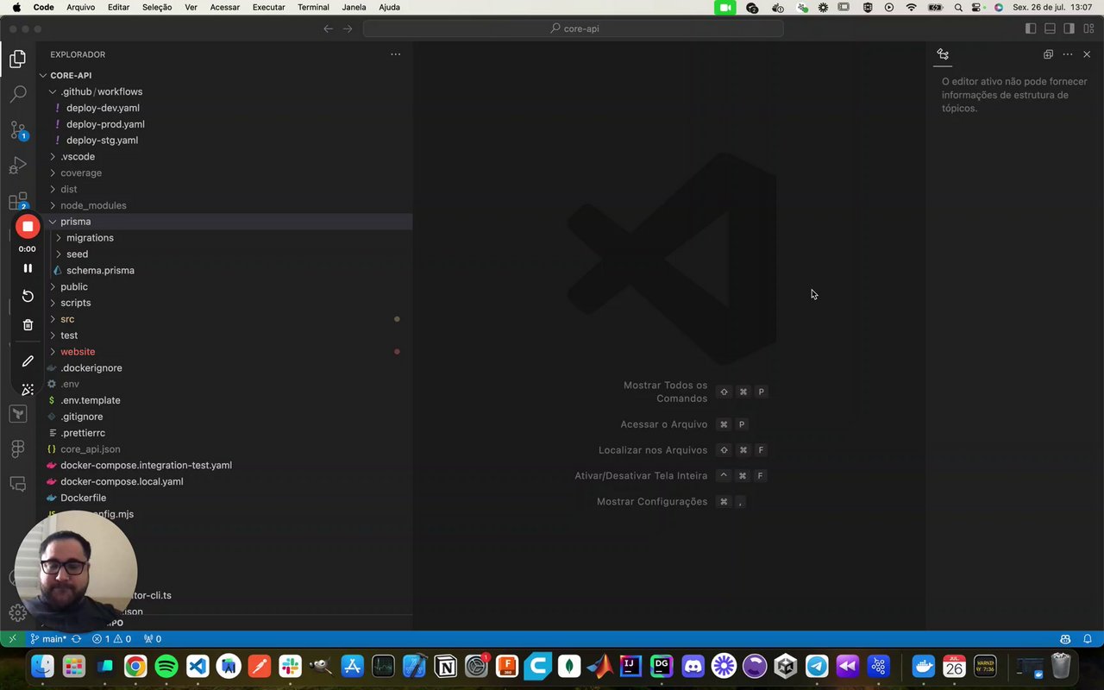The image size is (1104, 690).
Task: Open more actions in secondary side bar
Action: tap(1068, 54)
